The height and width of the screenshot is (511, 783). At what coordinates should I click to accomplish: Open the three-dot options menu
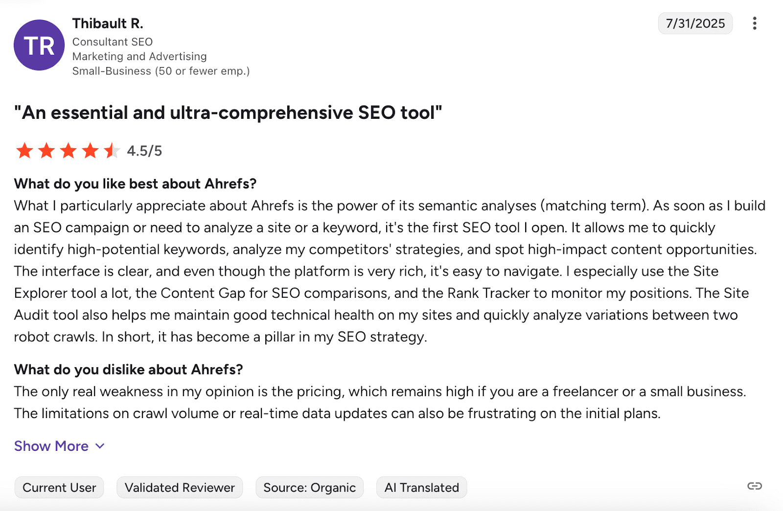[755, 23]
